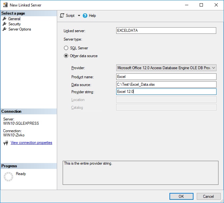Click the Product name text box
The width and height of the screenshot is (224, 203).
click(x=166, y=77)
